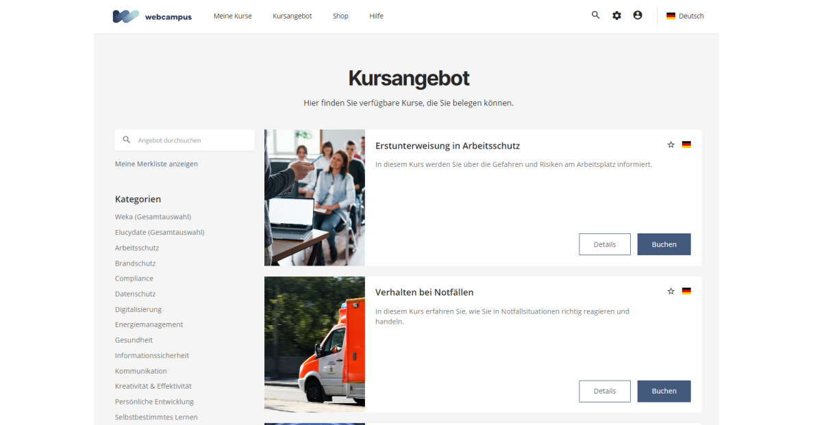Filter by Digitalisierung category
This screenshot has width=813, height=425.
click(x=138, y=309)
